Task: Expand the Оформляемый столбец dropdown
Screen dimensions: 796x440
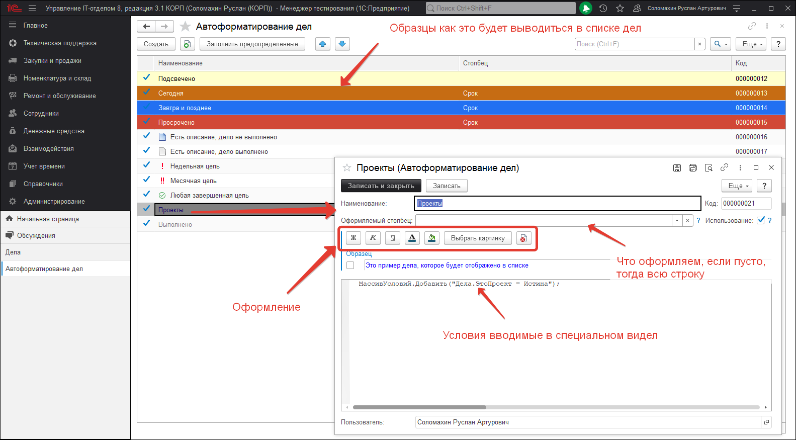Action: (x=677, y=220)
